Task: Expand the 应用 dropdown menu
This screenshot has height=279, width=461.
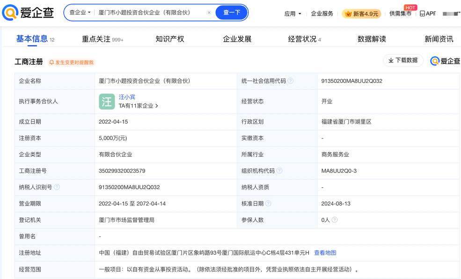Action: tap(293, 14)
